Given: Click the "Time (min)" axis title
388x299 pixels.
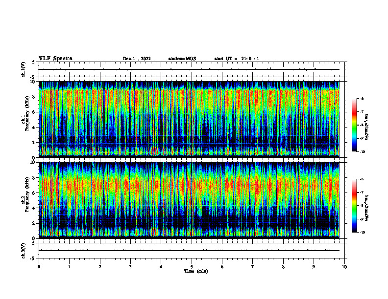Looking at the screenshot, I should (x=196, y=271).
